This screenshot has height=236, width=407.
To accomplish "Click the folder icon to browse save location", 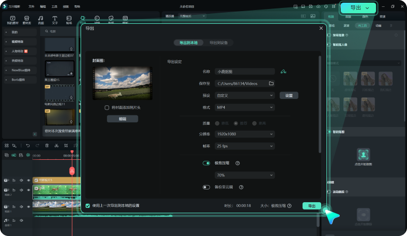I will [x=271, y=84].
